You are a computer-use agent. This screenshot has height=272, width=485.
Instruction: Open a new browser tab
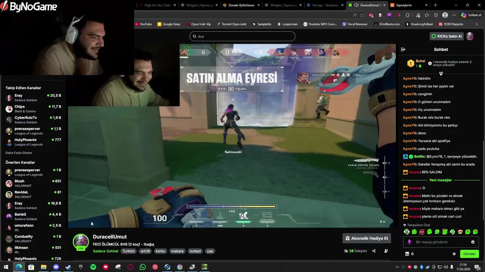(435, 5)
